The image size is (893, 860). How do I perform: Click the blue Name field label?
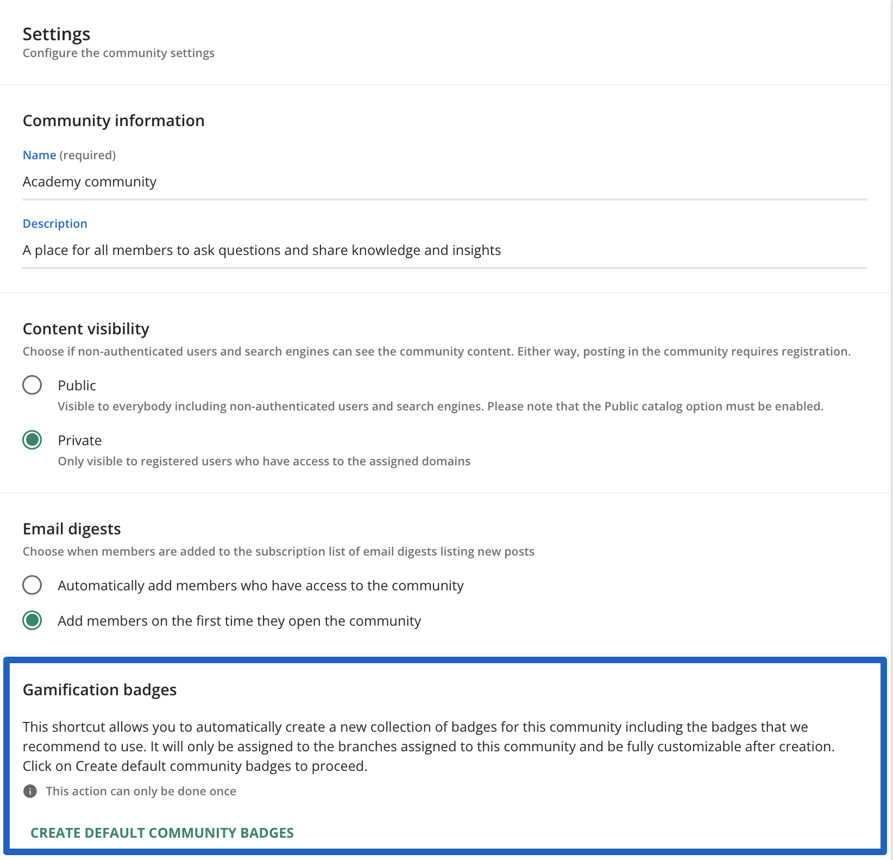tap(39, 155)
